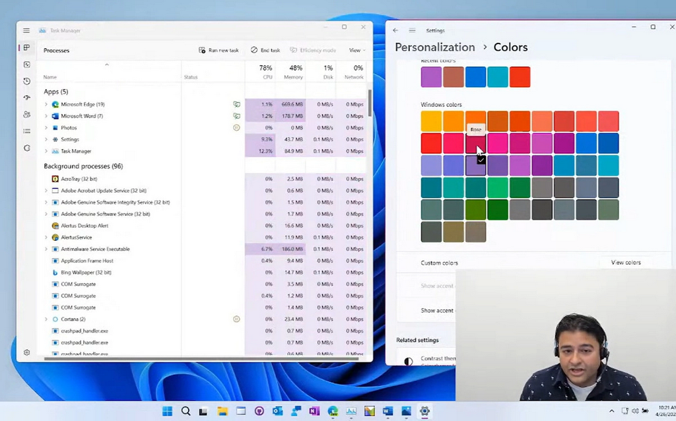Viewport: 676px width, 421px height.
Task: Open Task Manager hamburger navigation menu
Action: pyautogui.click(x=26, y=30)
